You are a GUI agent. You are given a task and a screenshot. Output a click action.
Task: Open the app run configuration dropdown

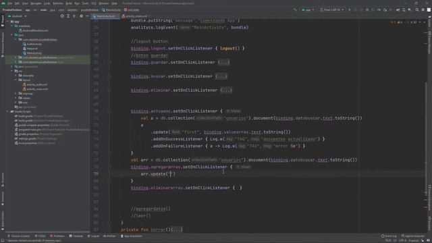(308, 9)
